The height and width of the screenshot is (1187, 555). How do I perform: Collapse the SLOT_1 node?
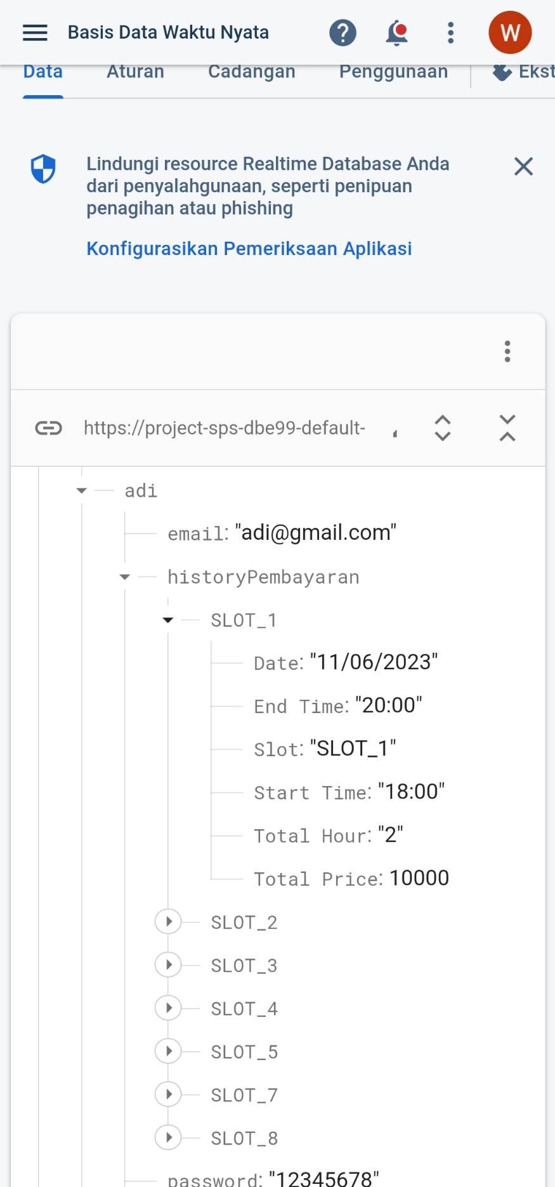[x=168, y=620]
